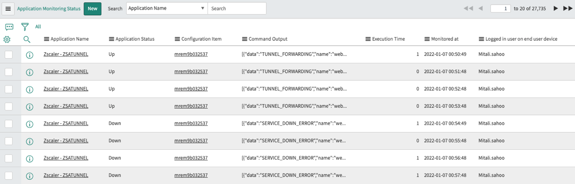
Task: Open the personalize list gear icon
Action: coord(7,39)
